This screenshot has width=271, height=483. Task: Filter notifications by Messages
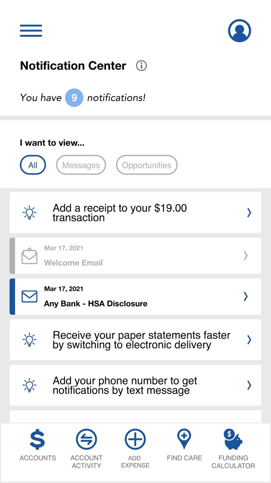click(x=81, y=165)
